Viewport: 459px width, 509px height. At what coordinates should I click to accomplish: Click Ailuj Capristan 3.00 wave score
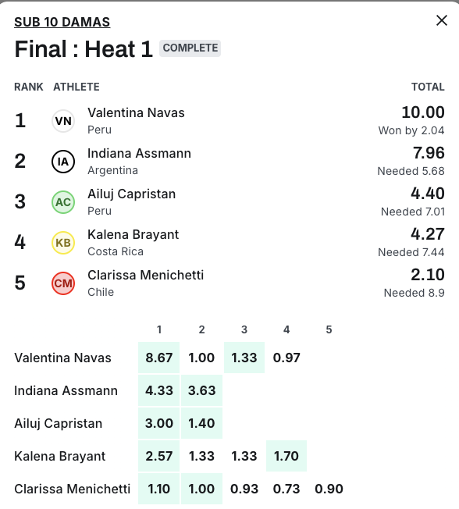click(158, 423)
